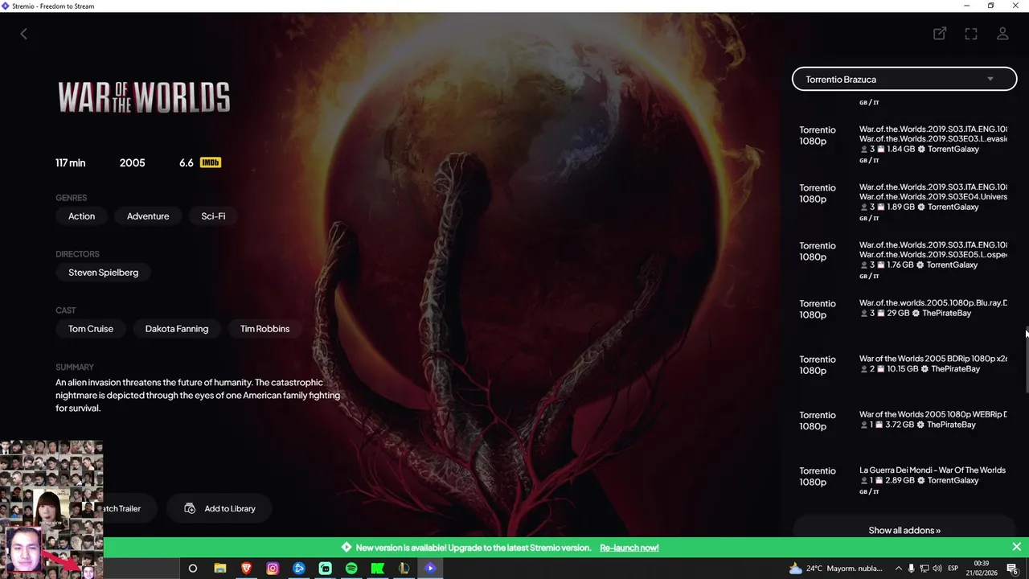
Task: Select the BDRip 1080p 10.15 GB stream
Action: click(x=904, y=364)
